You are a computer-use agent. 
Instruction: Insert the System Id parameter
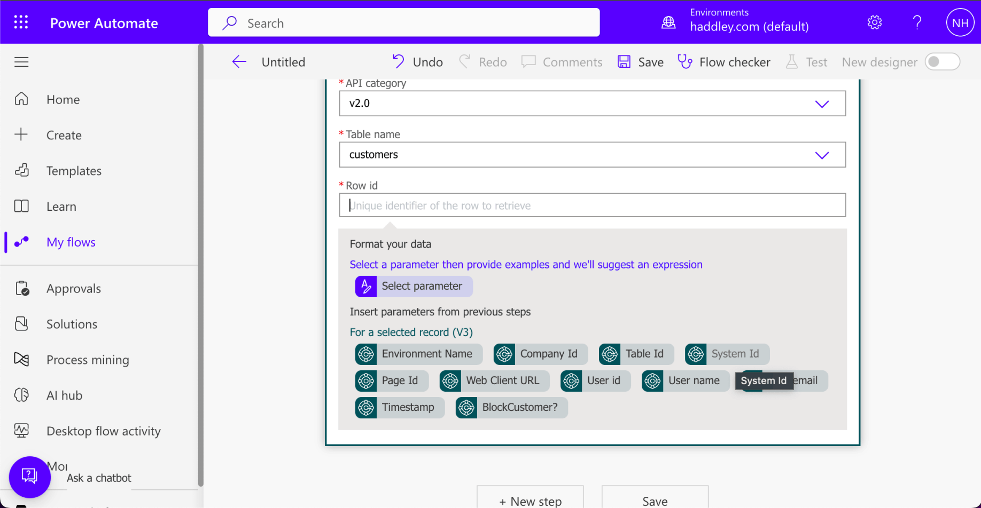coord(727,354)
